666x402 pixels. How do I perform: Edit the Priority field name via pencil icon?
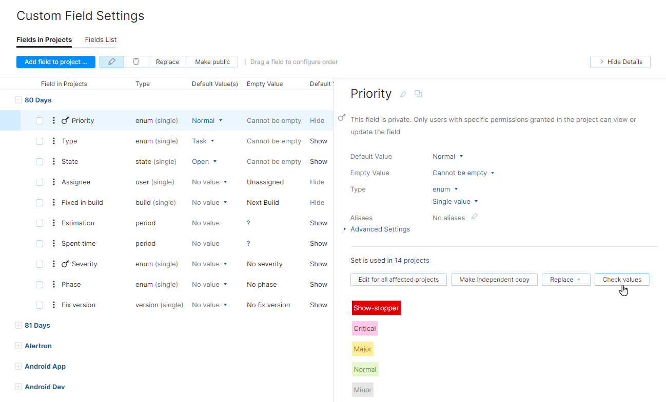[403, 94]
